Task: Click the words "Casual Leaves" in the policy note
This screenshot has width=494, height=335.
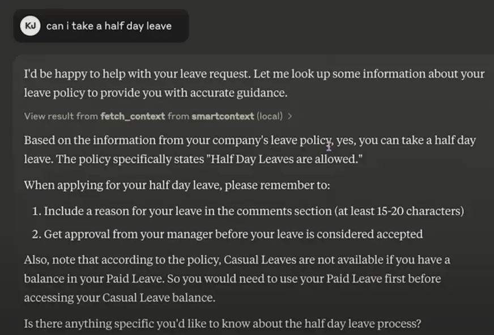Action: [255, 260]
